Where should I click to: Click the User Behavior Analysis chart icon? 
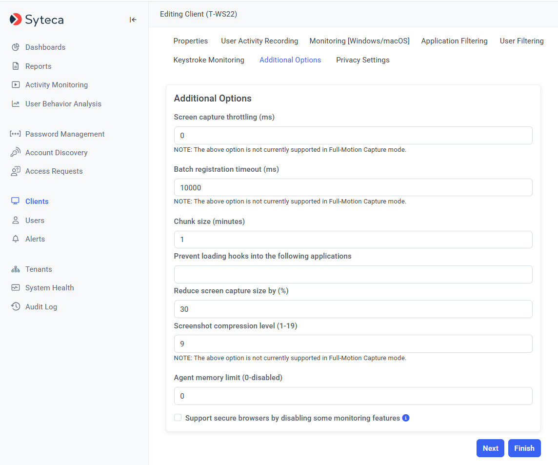coord(16,104)
